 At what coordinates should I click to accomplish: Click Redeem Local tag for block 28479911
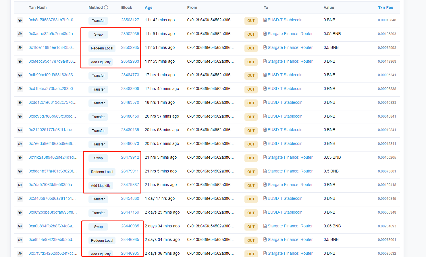click(x=102, y=172)
